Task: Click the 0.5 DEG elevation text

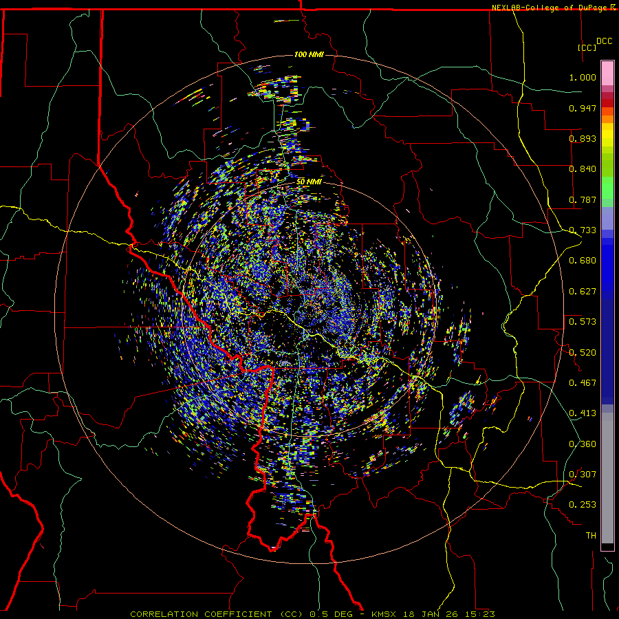Action: click(332, 614)
